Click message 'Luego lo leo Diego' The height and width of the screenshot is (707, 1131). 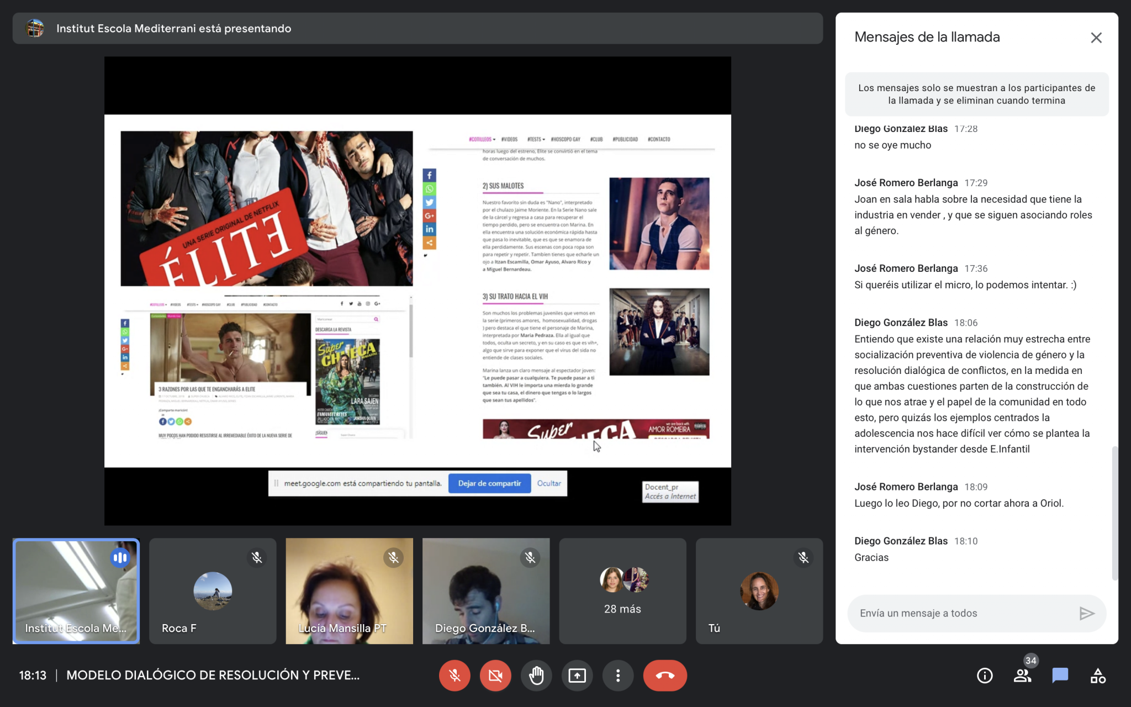[x=959, y=503]
